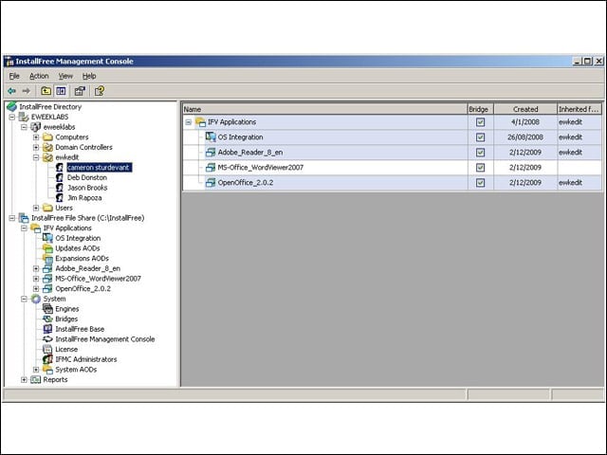Click the Forward arrow toolbar icon
The image size is (607, 455).
coord(26,91)
